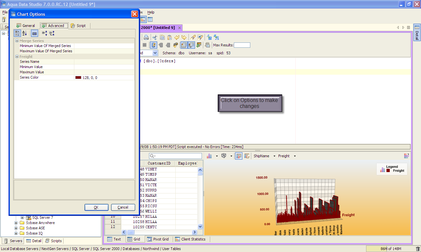Collapse all property categories
This screenshot has height=252, width=421.
pos(52,33)
